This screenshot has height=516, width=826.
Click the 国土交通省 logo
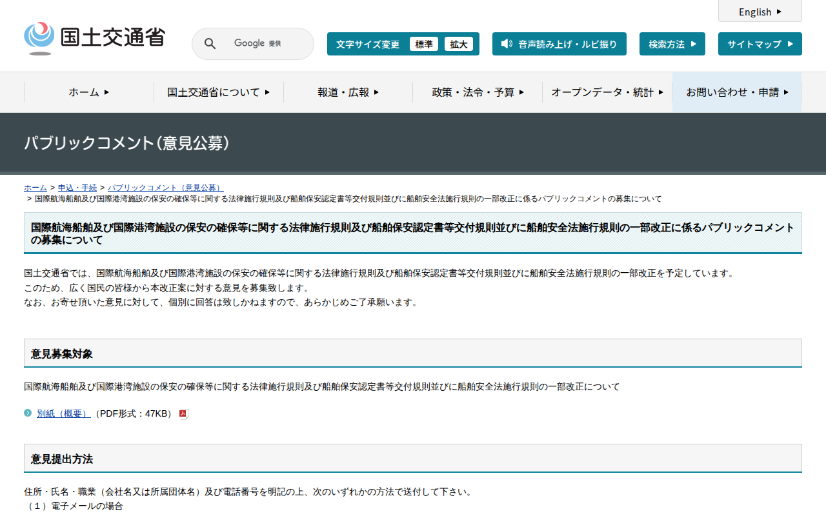pyautogui.click(x=94, y=37)
